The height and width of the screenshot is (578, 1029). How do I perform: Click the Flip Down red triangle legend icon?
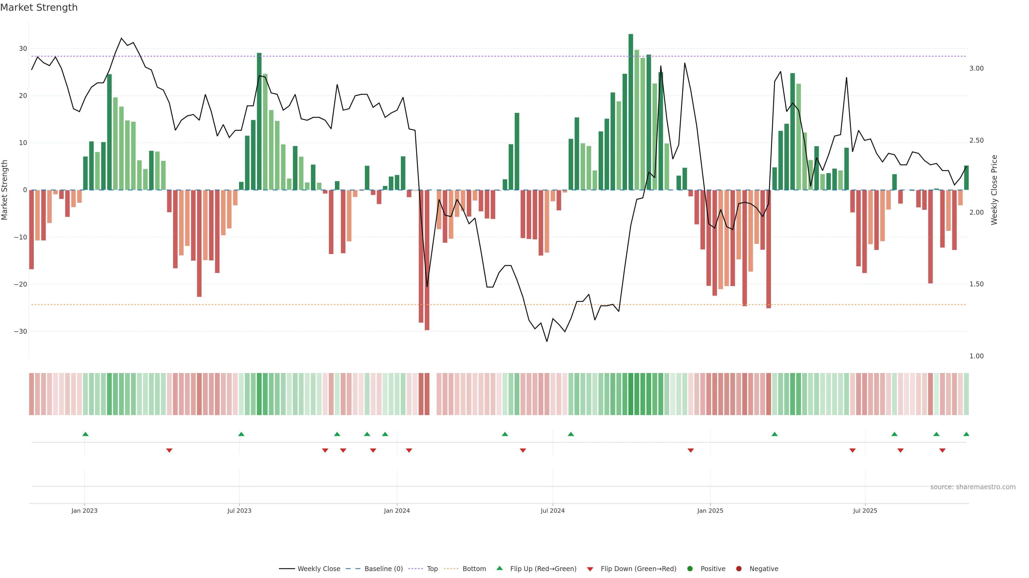590,569
